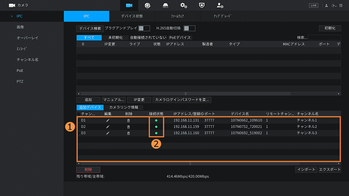This screenshot has height=196, width=349.
Task: Open system settings gears icon
Action: coord(183,6)
